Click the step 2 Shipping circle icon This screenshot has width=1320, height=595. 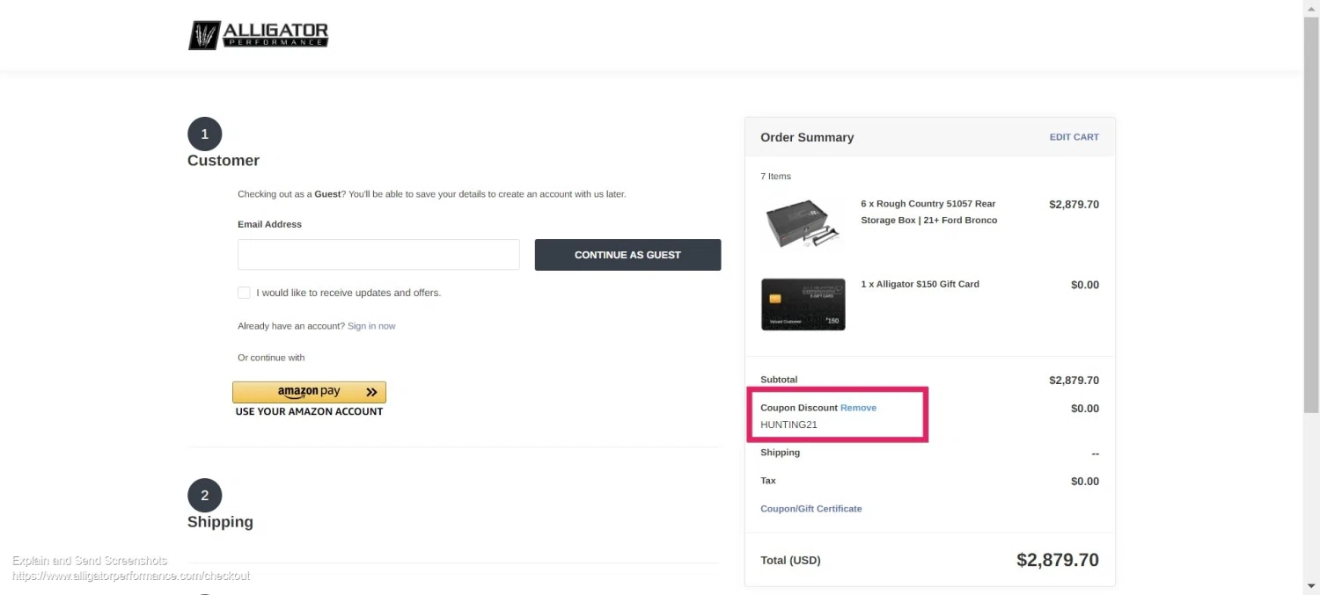point(205,496)
